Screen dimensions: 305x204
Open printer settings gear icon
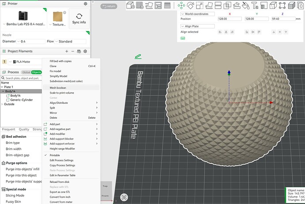pos(85,4)
